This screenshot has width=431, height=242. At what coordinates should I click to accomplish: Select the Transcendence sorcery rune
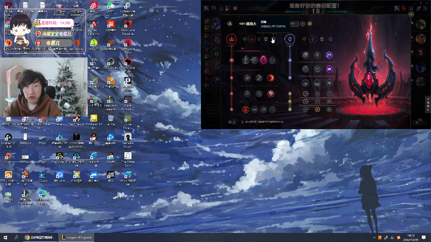tap(305, 69)
